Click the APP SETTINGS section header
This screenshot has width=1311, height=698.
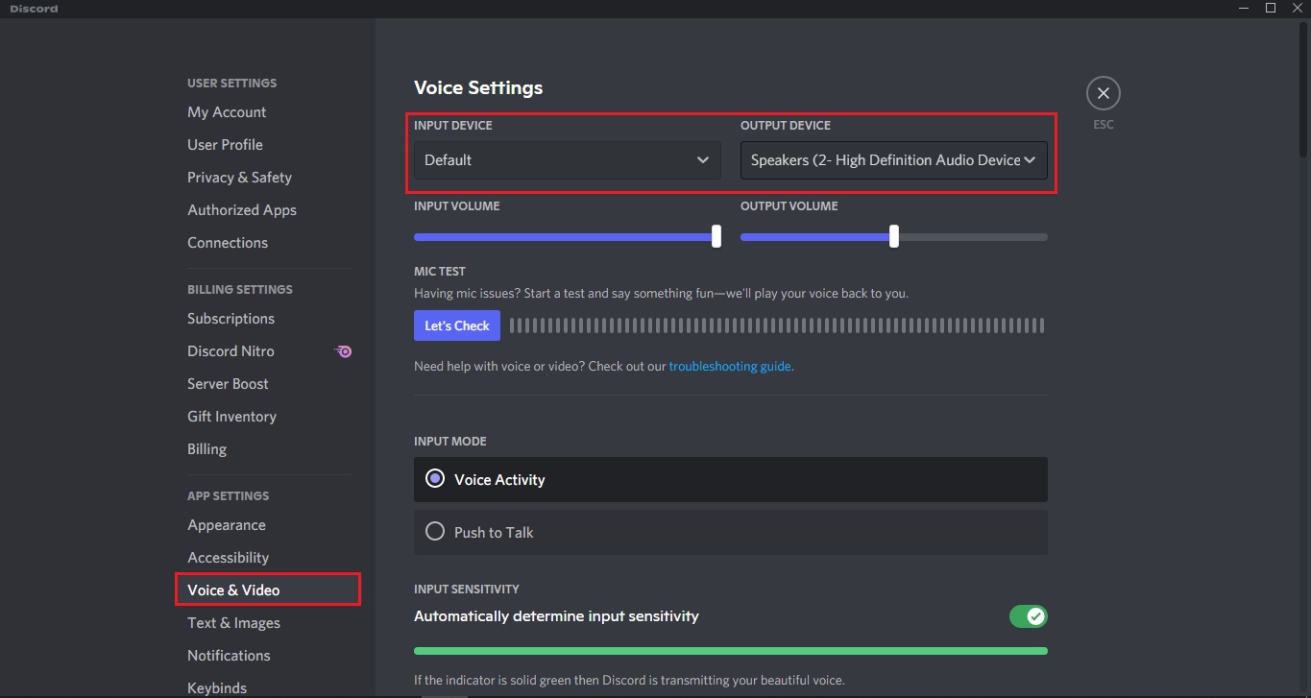point(229,496)
